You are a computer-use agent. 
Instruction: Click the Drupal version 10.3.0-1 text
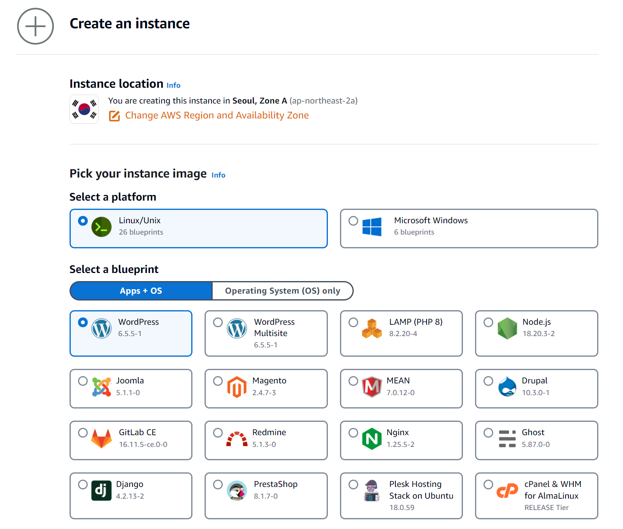tap(536, 393)
